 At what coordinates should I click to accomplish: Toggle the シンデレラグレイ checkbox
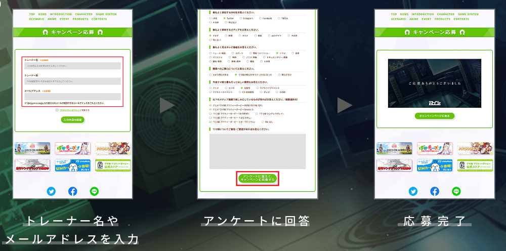(x=256, y=113)
